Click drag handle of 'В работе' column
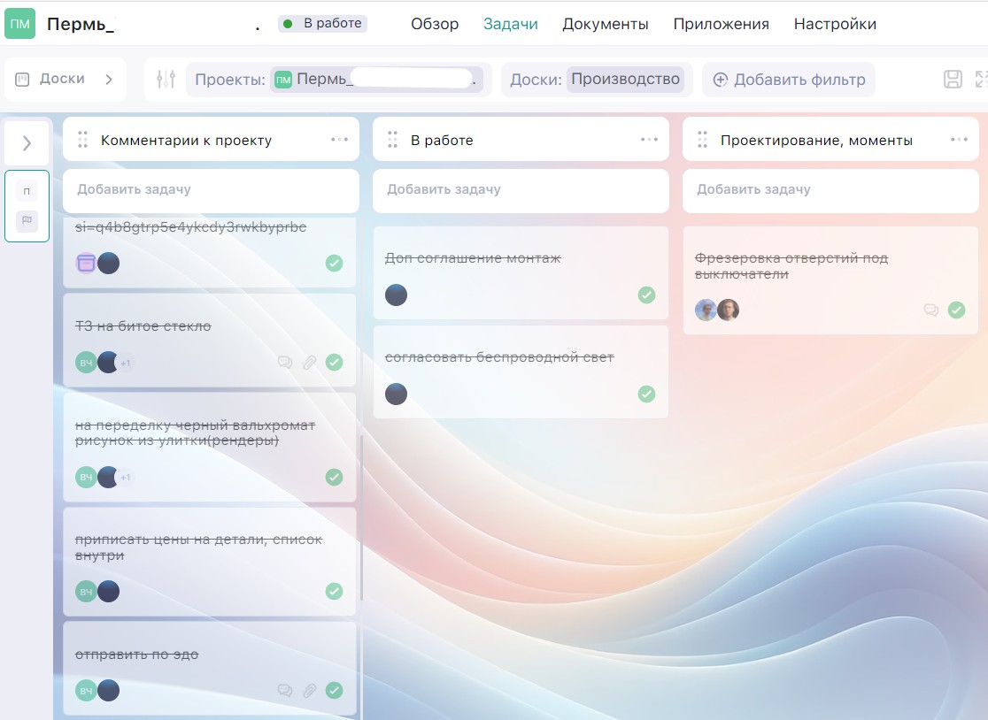The width and height of the screenshot is (988, 720). click(x=392, y=140)
